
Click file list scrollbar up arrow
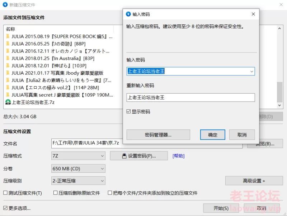(279, 29)
